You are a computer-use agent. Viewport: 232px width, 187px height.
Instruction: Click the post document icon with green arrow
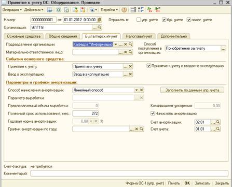click(75, 10)
